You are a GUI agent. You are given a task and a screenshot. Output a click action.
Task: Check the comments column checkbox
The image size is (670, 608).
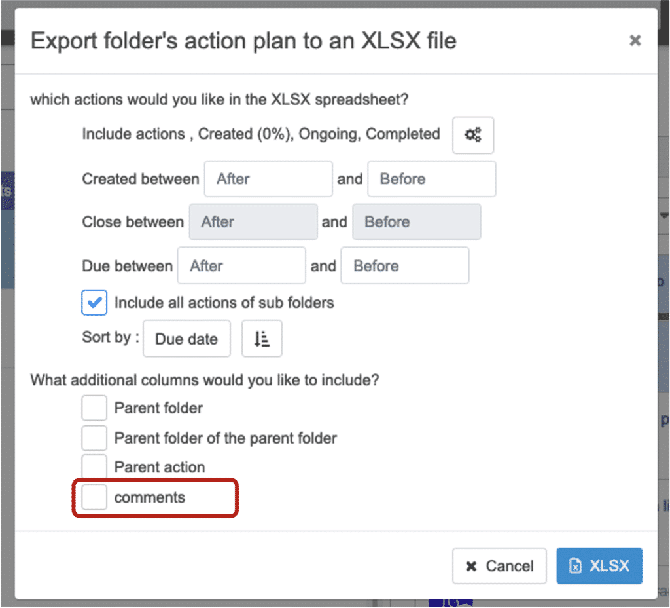point(94,497)
